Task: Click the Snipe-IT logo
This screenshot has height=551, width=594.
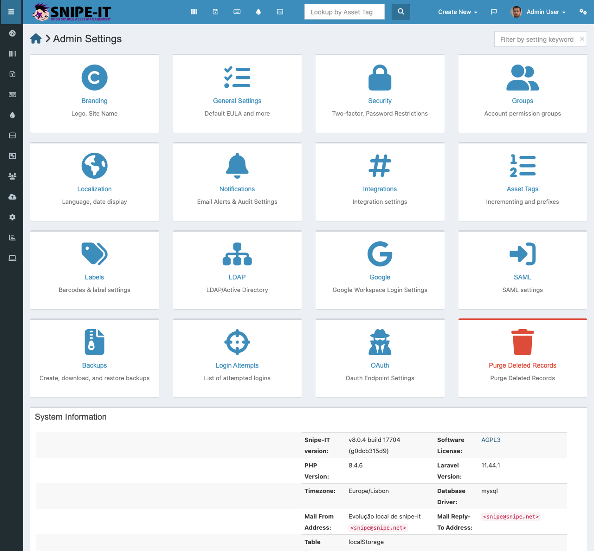Action: [x=72, y=12]
